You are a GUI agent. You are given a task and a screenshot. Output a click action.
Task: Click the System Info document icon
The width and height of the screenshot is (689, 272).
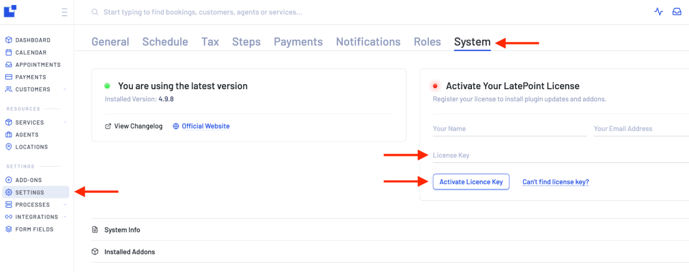click(x=95, y=230)
